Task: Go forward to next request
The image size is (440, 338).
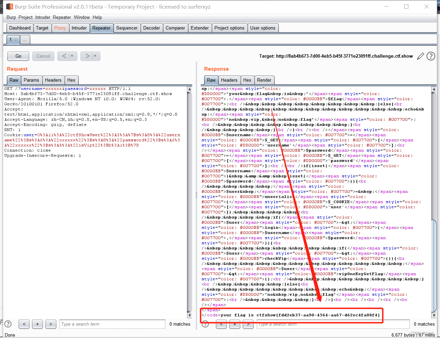Action: tap(87, 56)
